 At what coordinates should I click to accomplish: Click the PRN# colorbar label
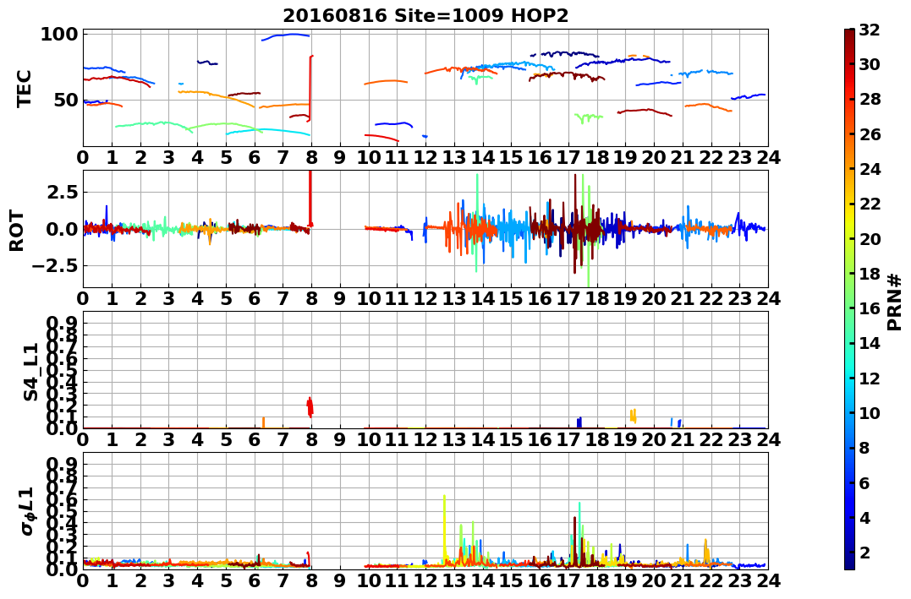pyautogui.click(x=895, y=303)
